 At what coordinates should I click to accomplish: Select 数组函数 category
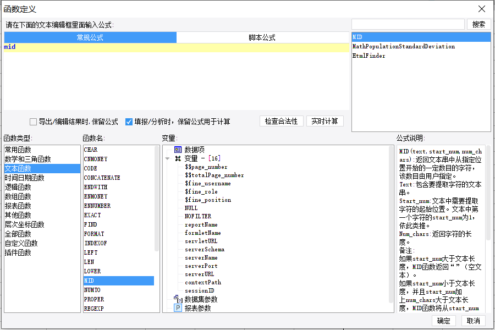tap(42, 196)
